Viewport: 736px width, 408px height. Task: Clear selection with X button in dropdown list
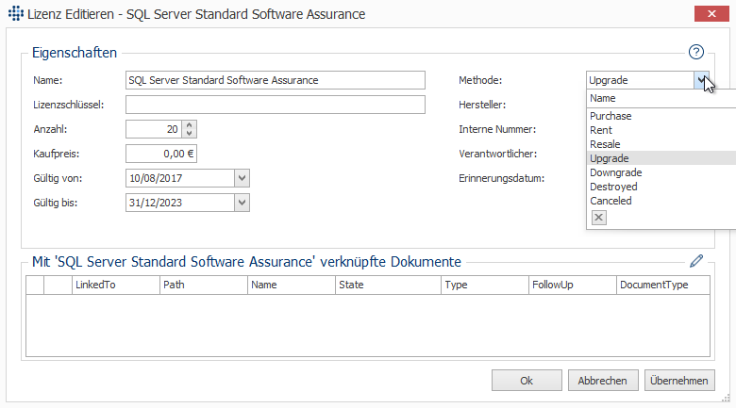pyautogui.click(x=599, y=218)
